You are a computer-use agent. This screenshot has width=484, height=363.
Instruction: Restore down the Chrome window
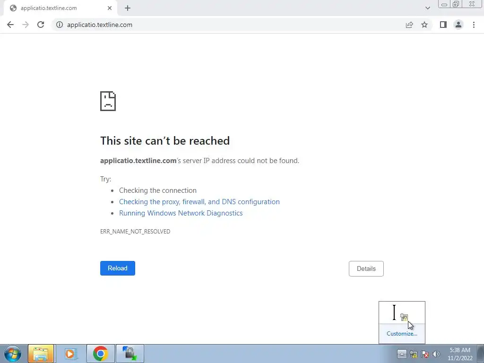tap(456, 4)
